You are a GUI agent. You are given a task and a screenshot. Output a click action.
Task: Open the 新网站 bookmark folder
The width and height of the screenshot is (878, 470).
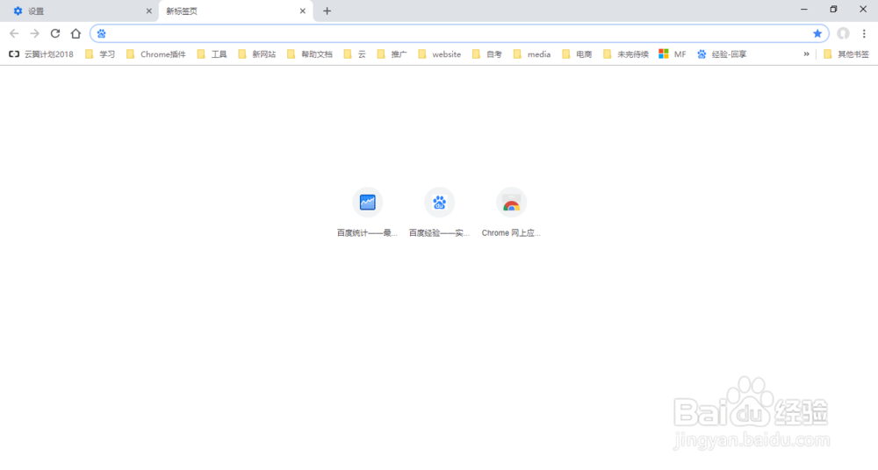(257, 54)
